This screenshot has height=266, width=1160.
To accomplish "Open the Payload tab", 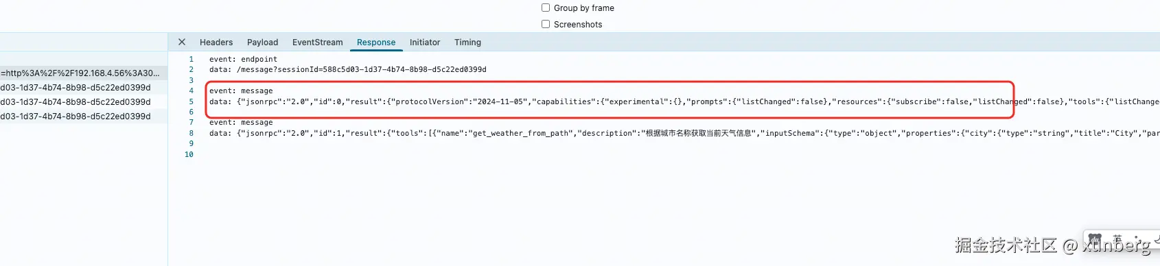I will pyautogui.click(x=263, y=43).
